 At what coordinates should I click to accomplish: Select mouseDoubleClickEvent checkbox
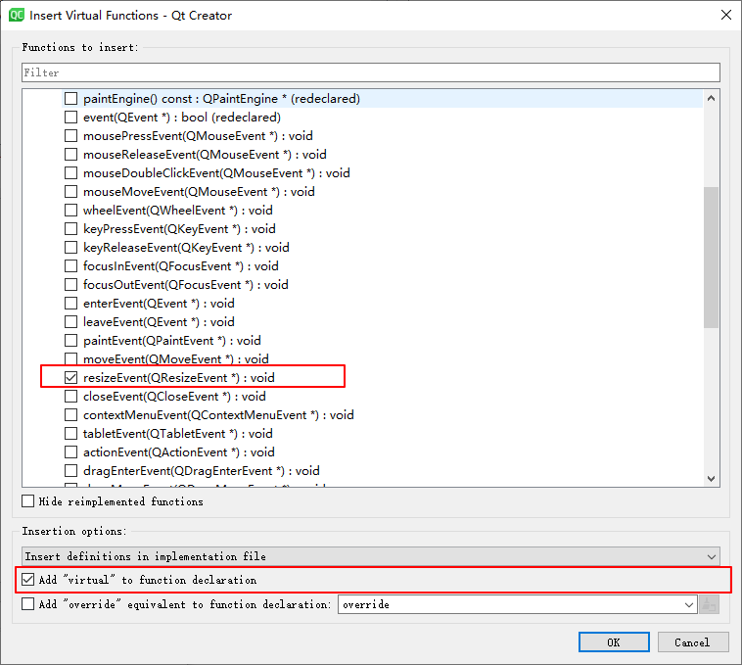pyautogui.click(x=71, y=172)
